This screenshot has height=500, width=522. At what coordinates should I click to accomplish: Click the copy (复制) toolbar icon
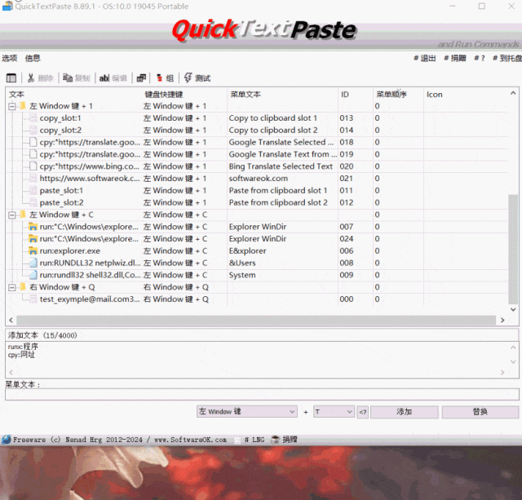(68, 78)
